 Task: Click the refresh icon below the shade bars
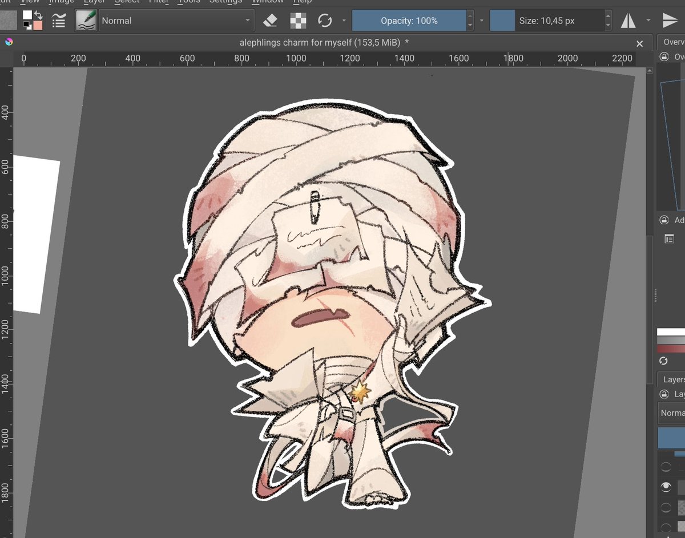(663, 361)
